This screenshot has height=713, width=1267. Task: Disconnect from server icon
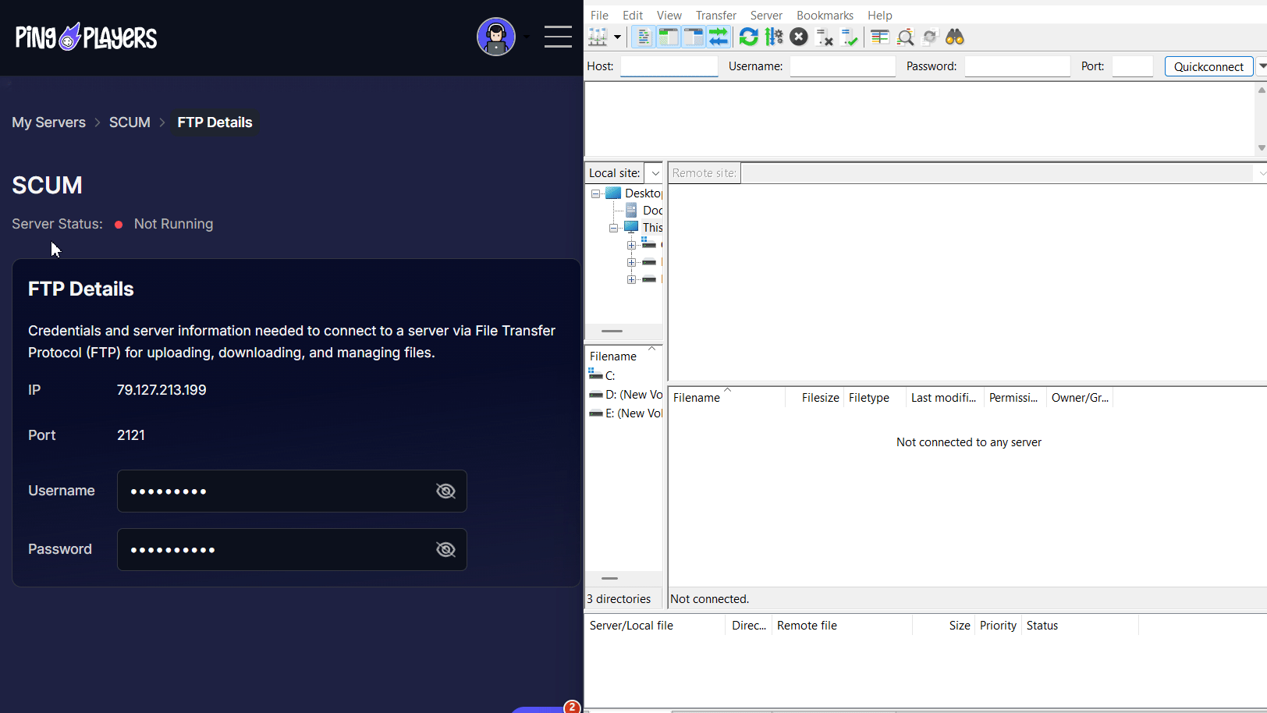825,37
